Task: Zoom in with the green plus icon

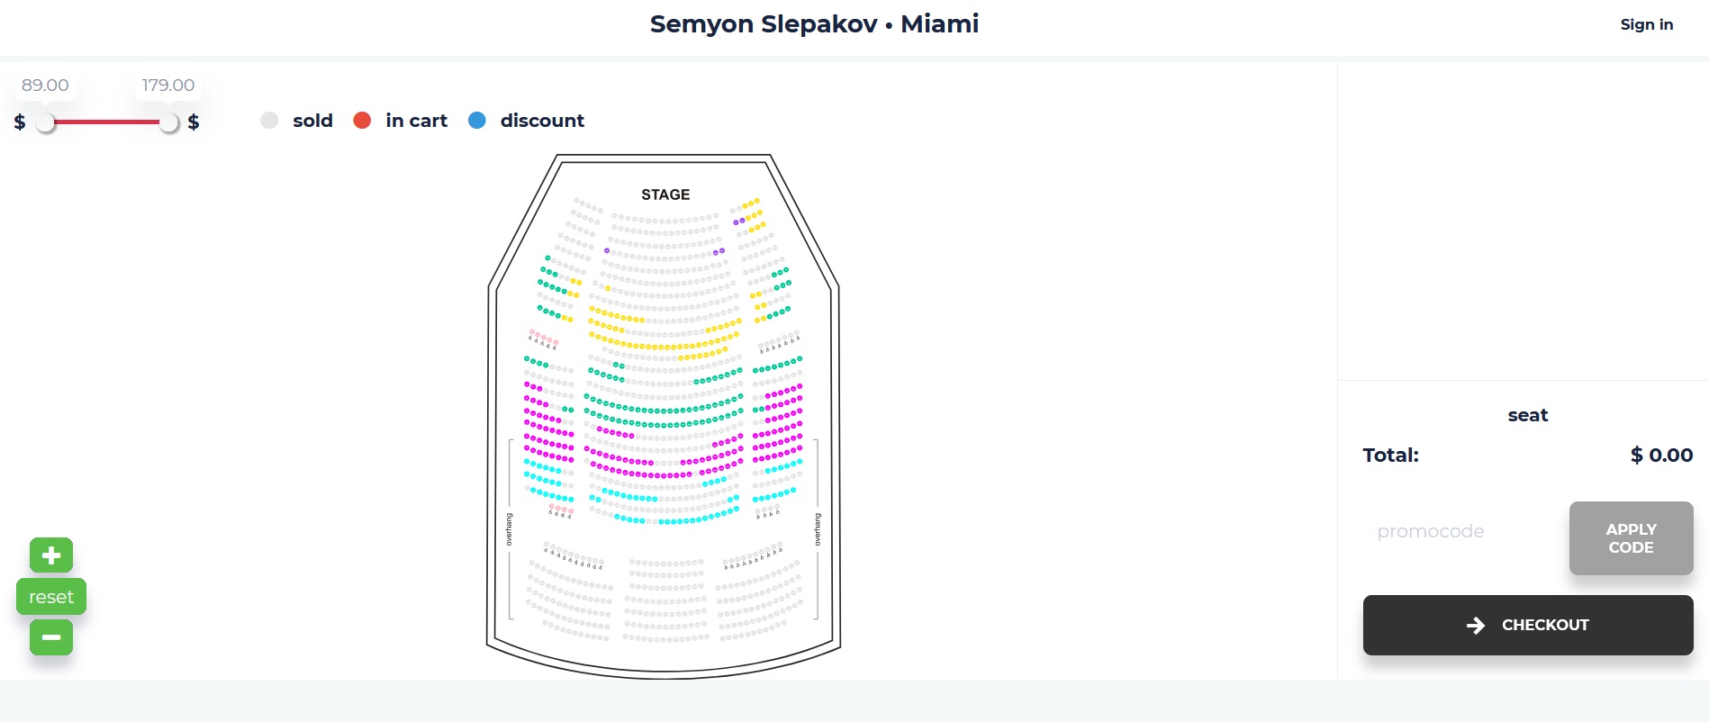Action: pyautogui.click(x=51, y=555)
